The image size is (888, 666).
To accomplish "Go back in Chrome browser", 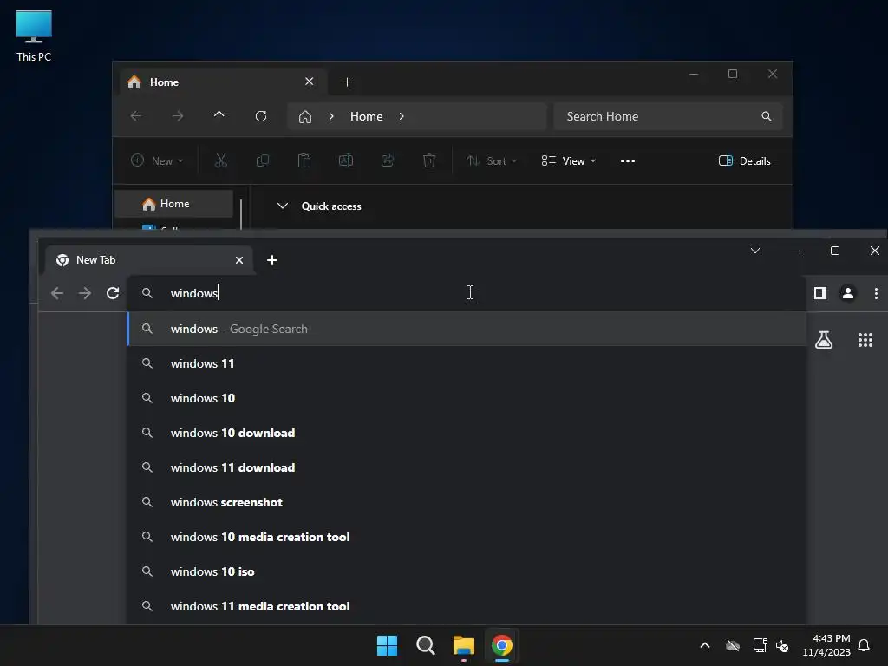I will 57,293.
